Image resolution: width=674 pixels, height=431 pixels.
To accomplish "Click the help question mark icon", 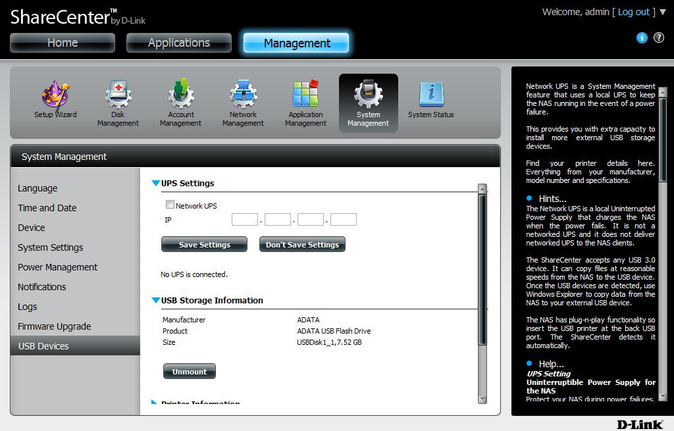I will pyautogui.click(x=658, y=38).
